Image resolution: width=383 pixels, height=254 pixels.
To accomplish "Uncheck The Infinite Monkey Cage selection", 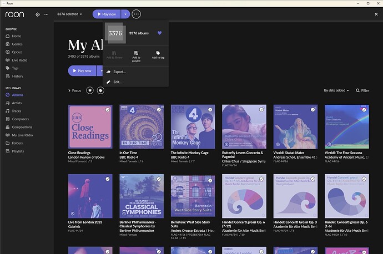I will tap(210, 110).
